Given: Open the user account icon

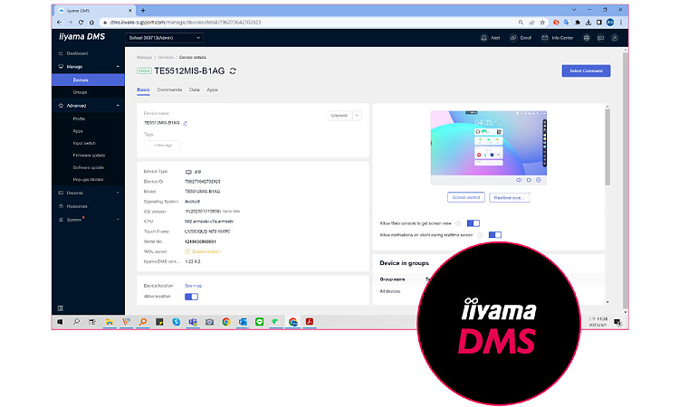Looking at the screenshot, I should tap(615, 38).
